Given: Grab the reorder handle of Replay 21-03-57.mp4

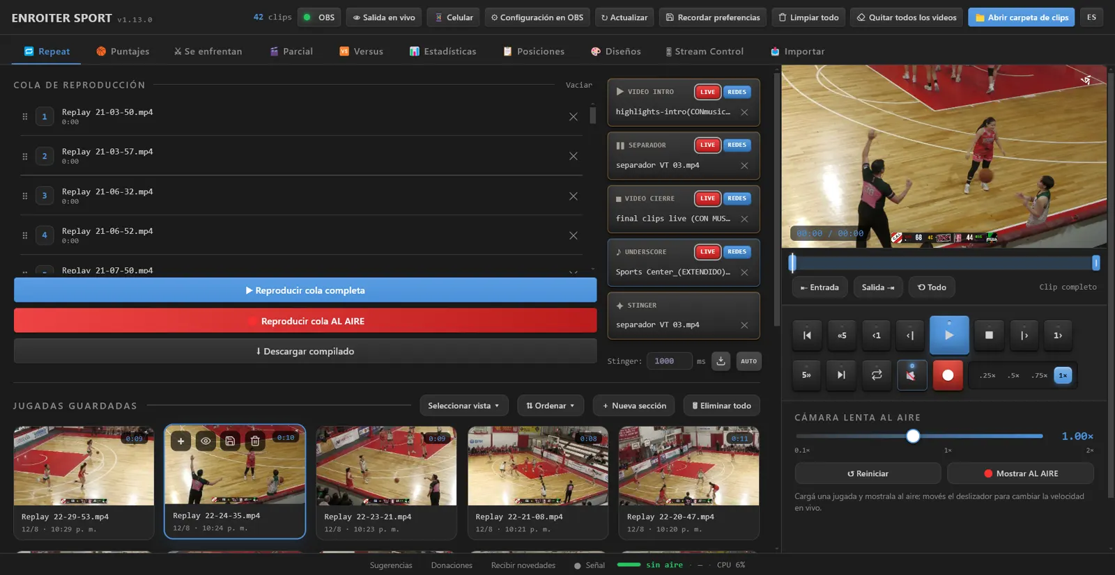Looking at the screenshot, I should (25, 157).
